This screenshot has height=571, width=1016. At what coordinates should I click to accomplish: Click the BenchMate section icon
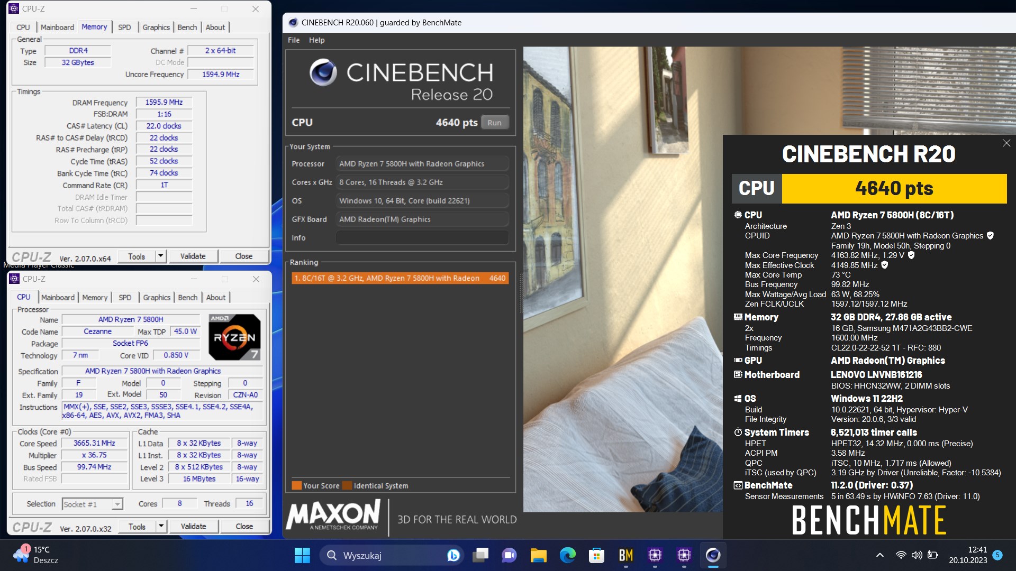[738, 485]
